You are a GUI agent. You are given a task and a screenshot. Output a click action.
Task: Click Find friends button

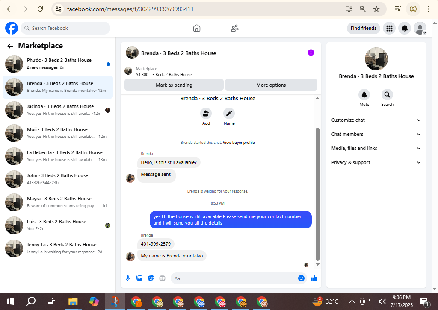(364, 28)
